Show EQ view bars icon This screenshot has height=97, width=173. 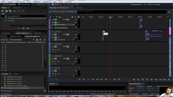tap(59, 17)
